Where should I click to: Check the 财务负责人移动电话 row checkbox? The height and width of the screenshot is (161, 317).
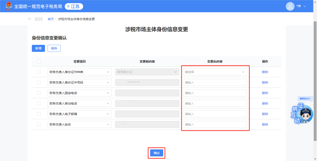[39, 103]
